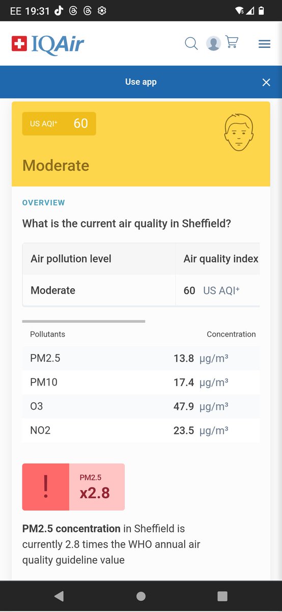Tap the IQAir logo
The width and height of the screenshot is (282, 612).
(x=48, y=44)
